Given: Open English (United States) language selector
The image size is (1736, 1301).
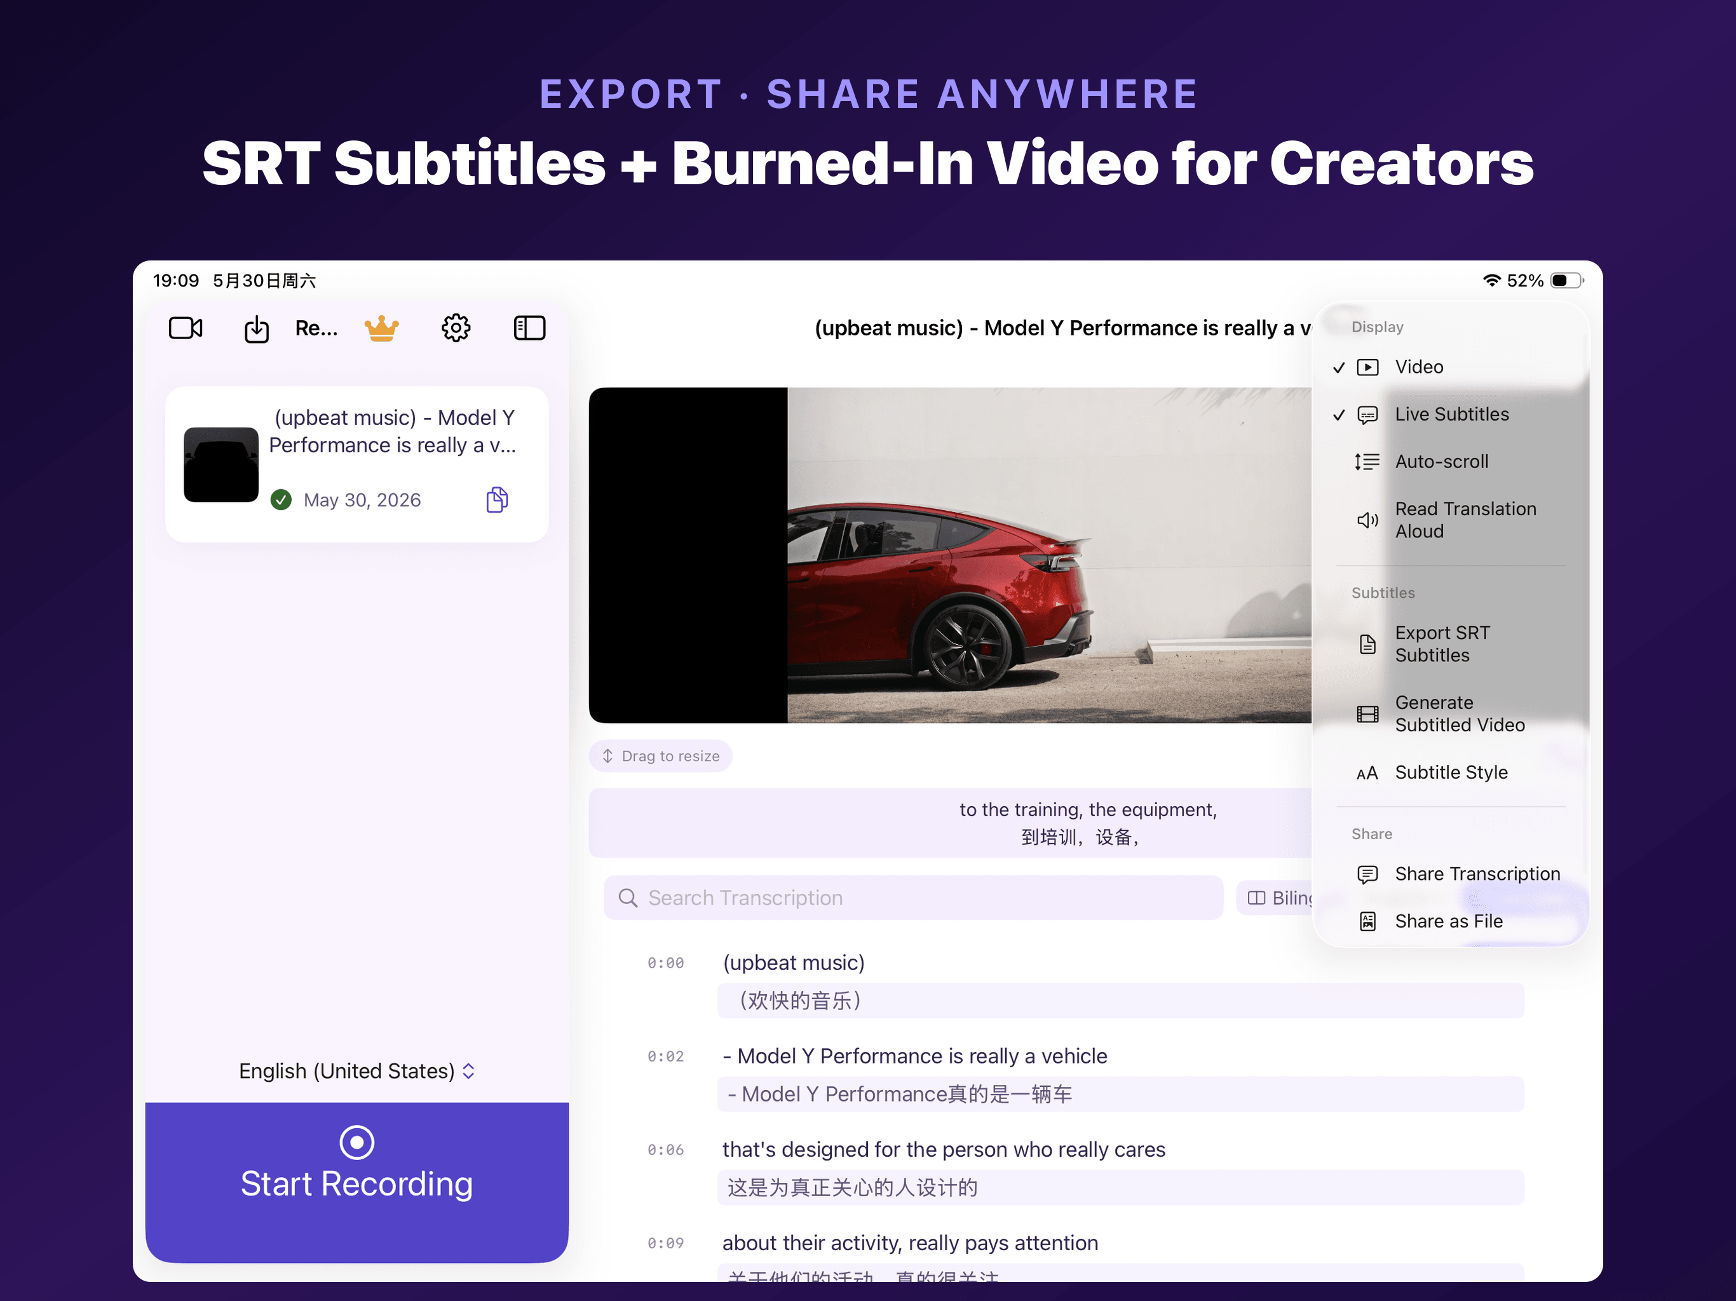Looking at the screenshot, I should 357,1071.
